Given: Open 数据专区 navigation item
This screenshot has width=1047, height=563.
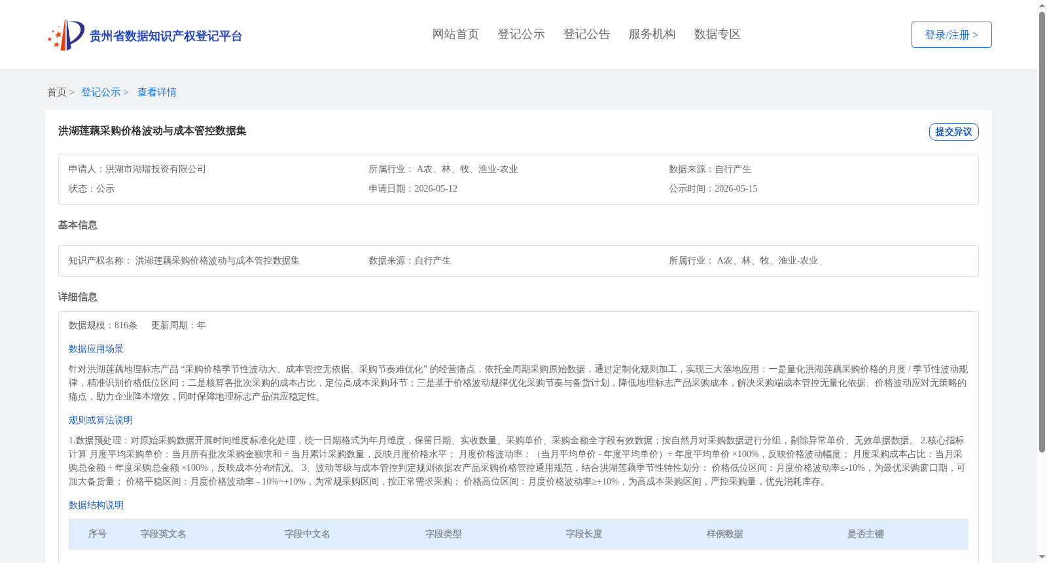Looking at the screenshot, I should coord(717,34).
